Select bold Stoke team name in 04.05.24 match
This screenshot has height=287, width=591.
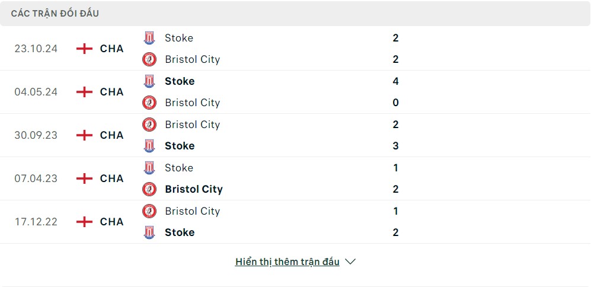coord(180,81)
